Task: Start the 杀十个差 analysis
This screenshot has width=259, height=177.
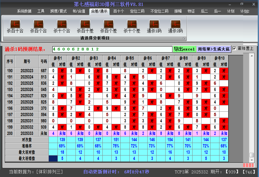Action: click(132, 26)
